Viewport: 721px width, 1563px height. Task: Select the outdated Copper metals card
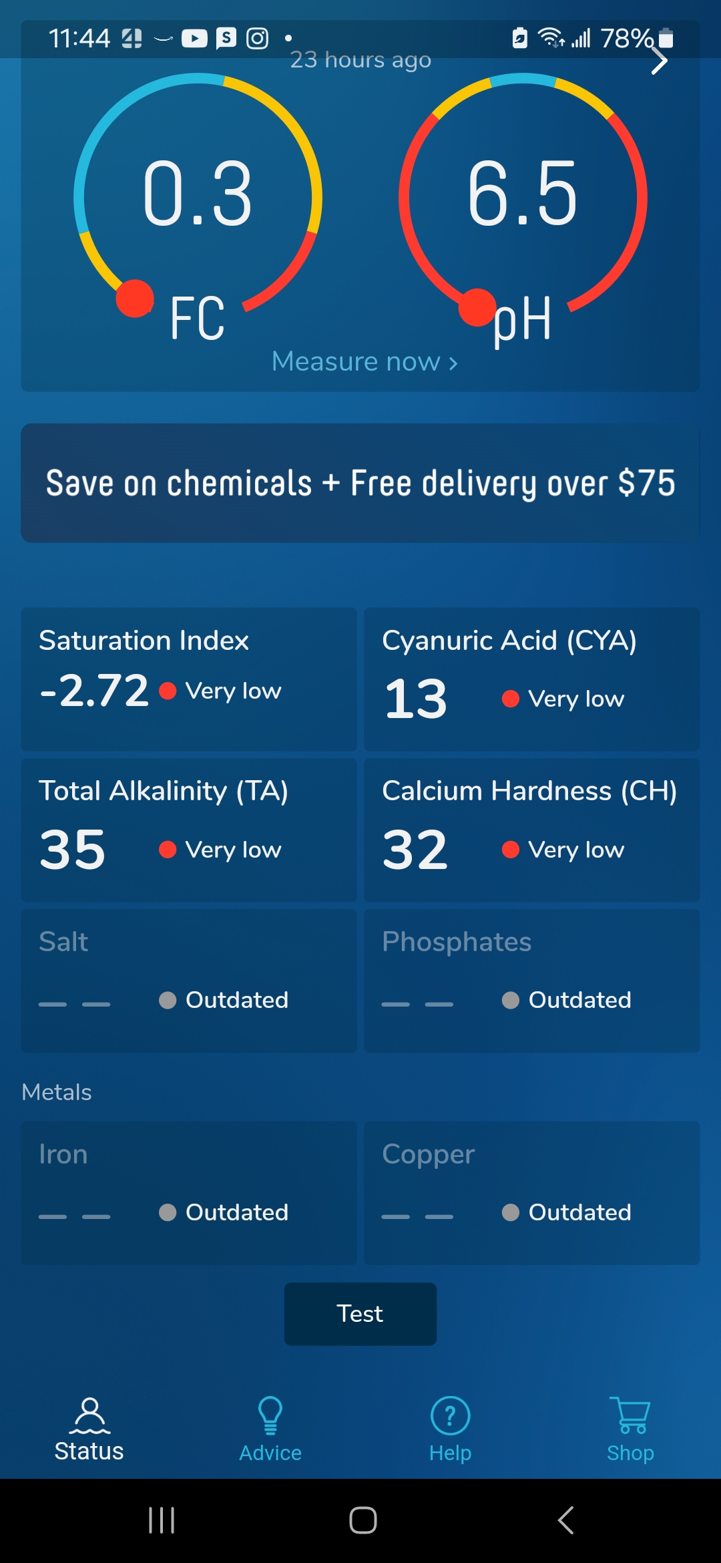click(532, 1193)
